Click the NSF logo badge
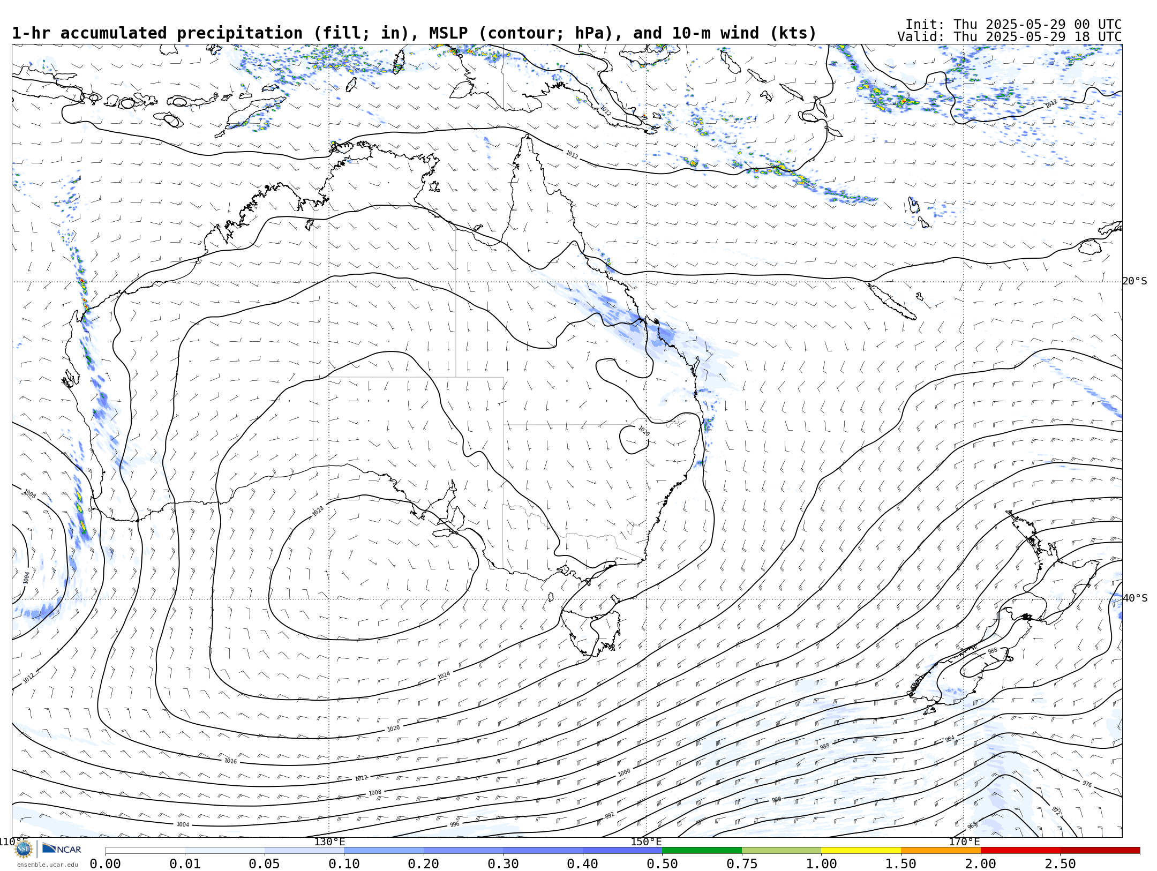 point(24,849)
